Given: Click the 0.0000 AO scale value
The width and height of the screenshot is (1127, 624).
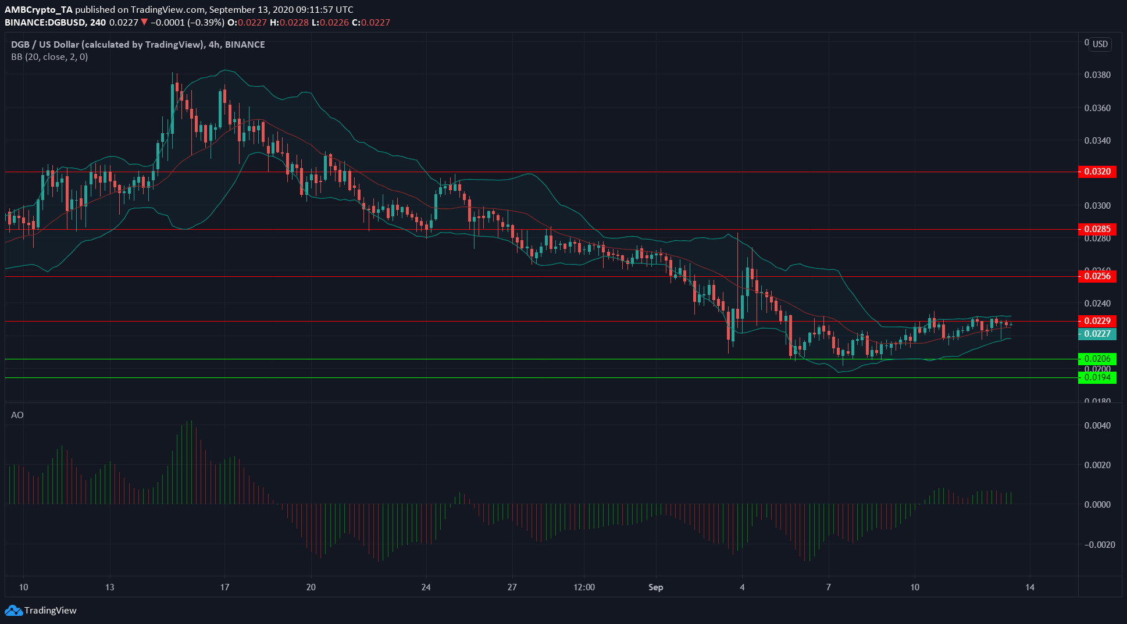Looking at the screenshot, I should click(1097, 505).
